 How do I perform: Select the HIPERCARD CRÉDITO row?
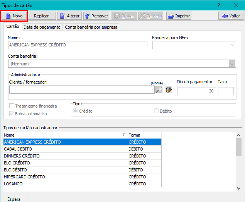(82, 177)
